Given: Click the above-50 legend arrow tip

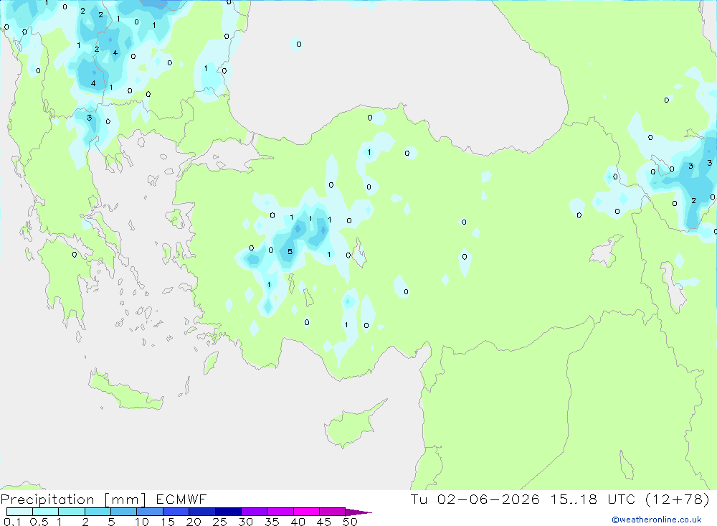Looking at the screenshot, I should click(x=358, y=512).
